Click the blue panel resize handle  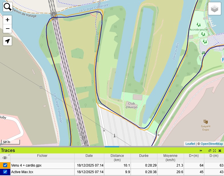click(112, 147)
